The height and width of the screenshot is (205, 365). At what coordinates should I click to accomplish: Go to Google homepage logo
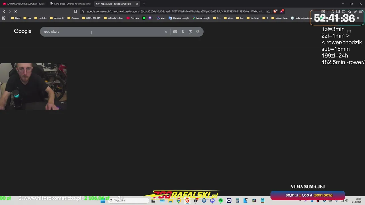(x=23, y=31)
